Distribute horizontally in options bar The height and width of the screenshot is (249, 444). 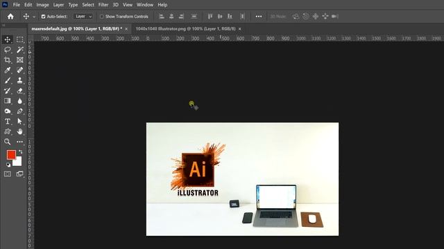pyautogui.click(x=242, y=17)
